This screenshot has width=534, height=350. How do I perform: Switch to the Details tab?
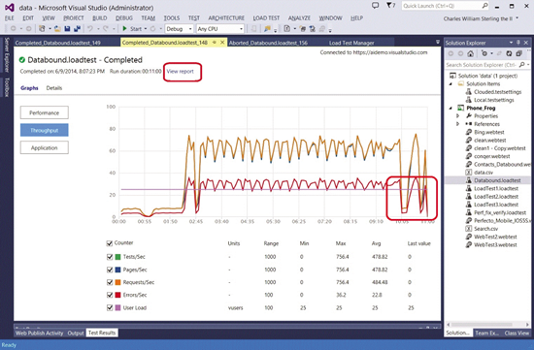coord(54,88)
